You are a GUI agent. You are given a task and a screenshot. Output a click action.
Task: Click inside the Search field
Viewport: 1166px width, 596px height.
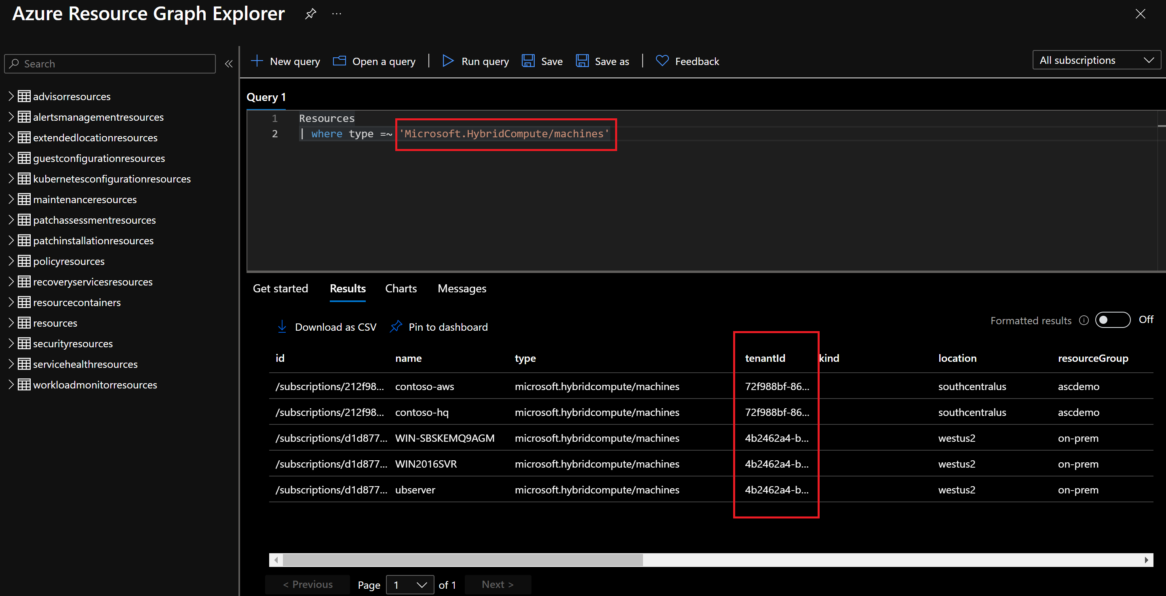tap(109, 64)
